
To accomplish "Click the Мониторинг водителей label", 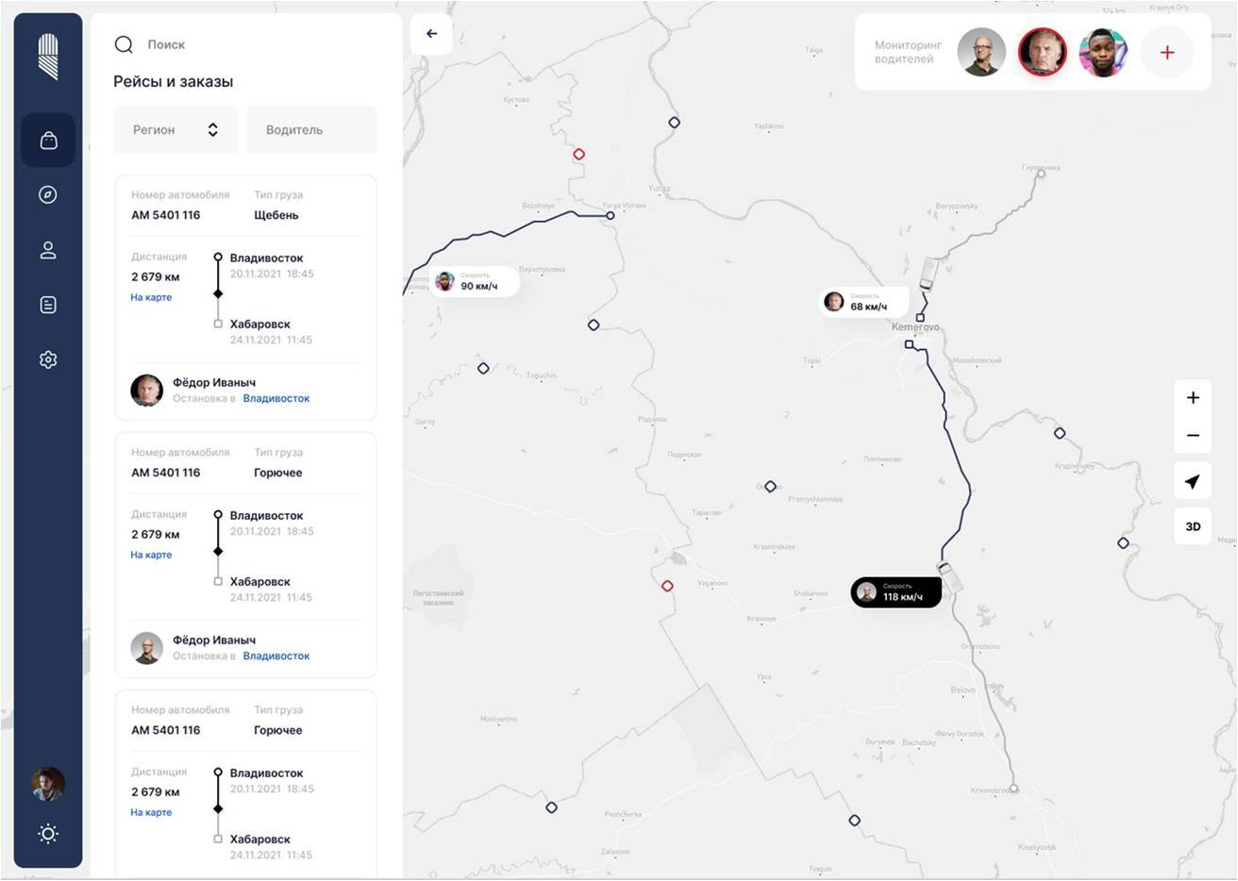I will pos(908,52).
